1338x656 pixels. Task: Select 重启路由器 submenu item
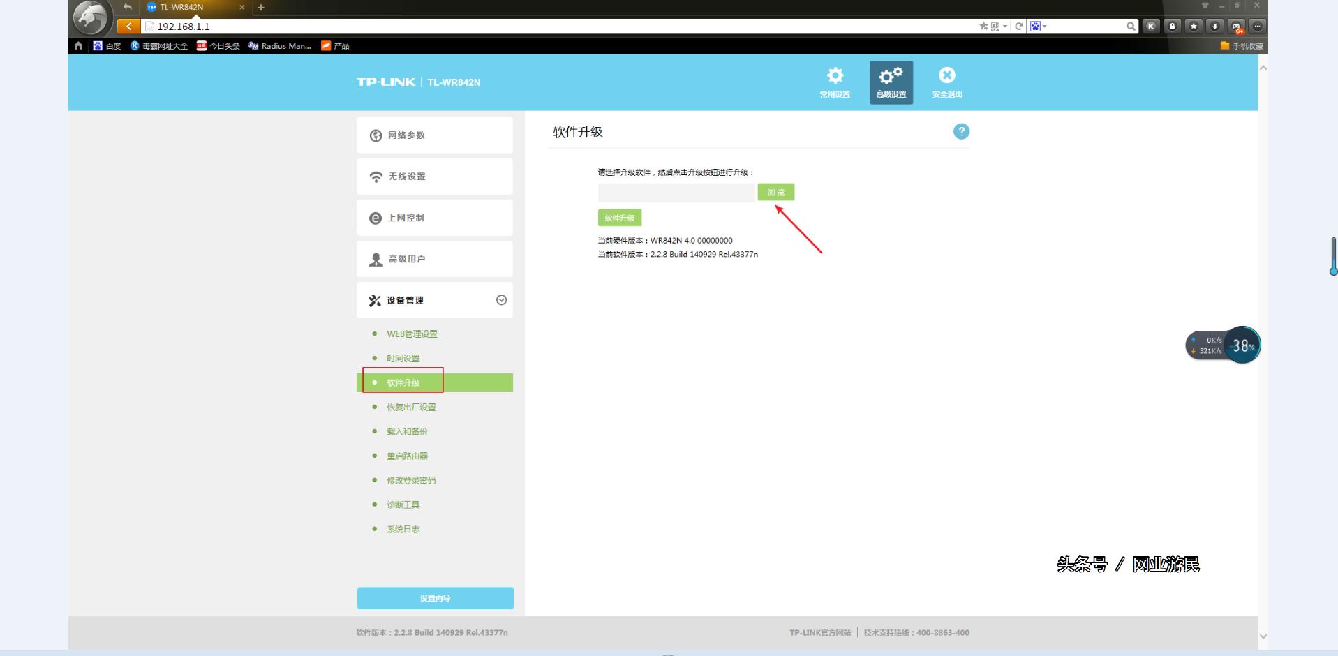pos(407,456)
